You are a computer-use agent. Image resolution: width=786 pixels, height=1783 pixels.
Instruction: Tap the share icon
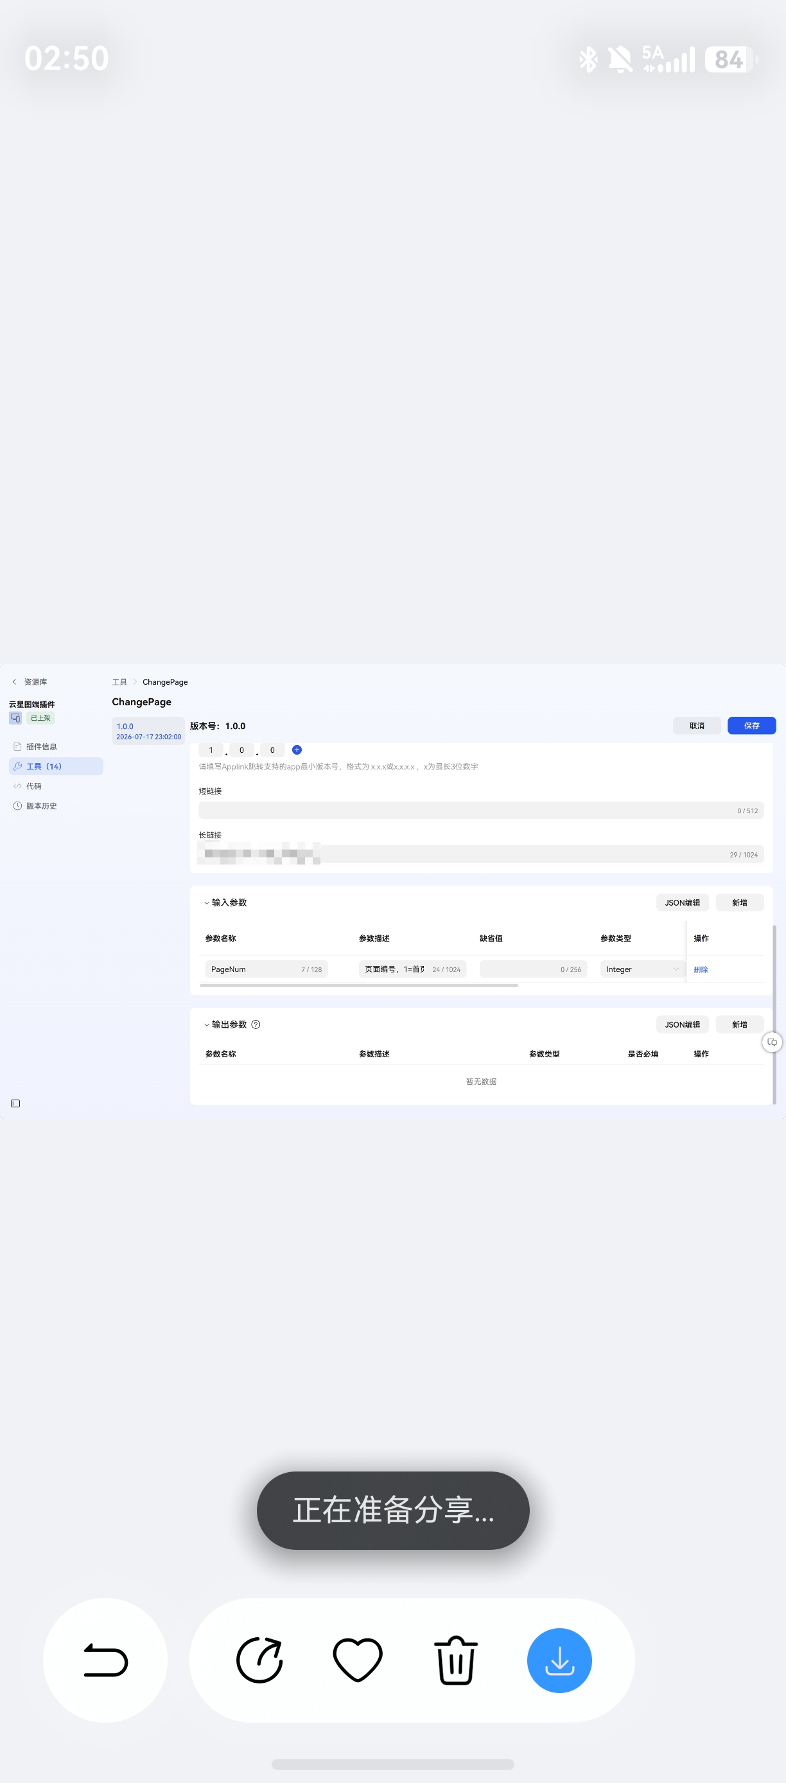259,1660
